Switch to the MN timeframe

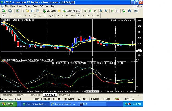coord(98,16)
